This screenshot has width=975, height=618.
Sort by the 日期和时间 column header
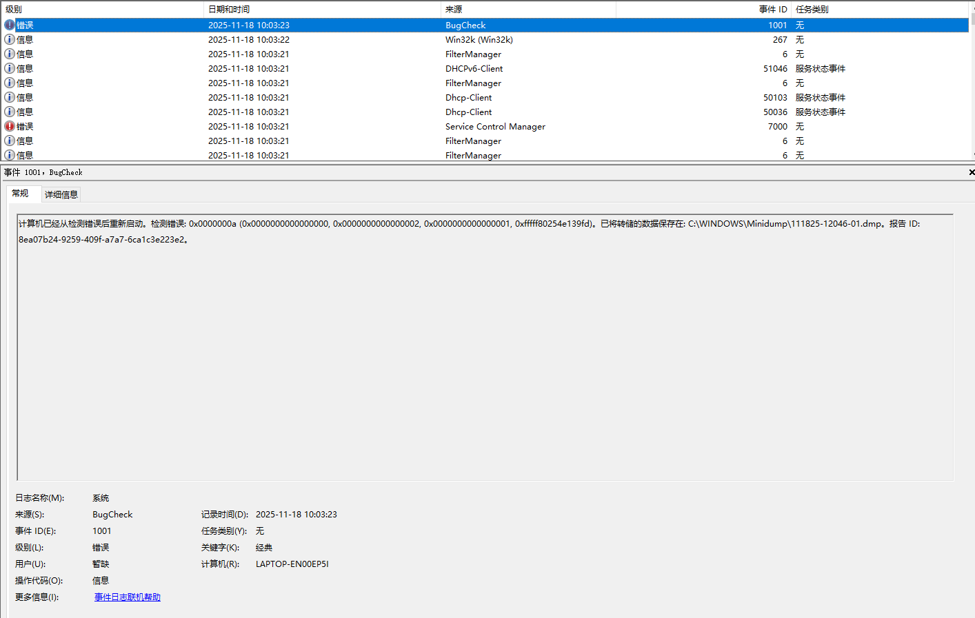tap(322, 9)
